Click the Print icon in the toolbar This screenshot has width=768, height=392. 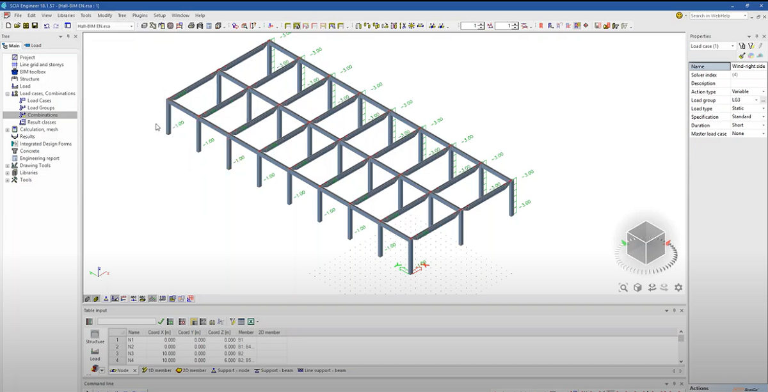[191, 26]
